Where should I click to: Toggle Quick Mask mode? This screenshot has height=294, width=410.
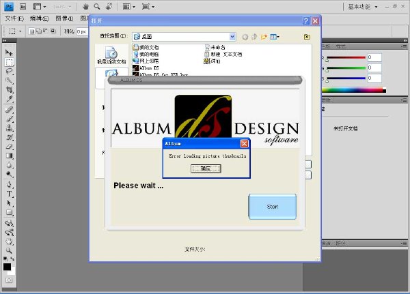[x=9, y=280]
